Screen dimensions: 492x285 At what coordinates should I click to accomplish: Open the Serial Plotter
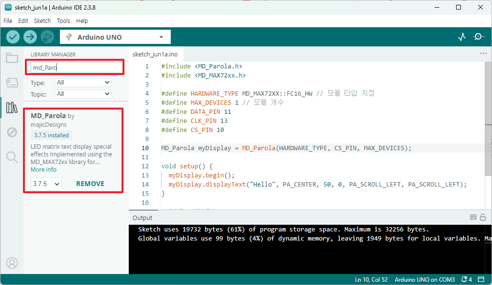pyautogui.click(x=461, y=37)
